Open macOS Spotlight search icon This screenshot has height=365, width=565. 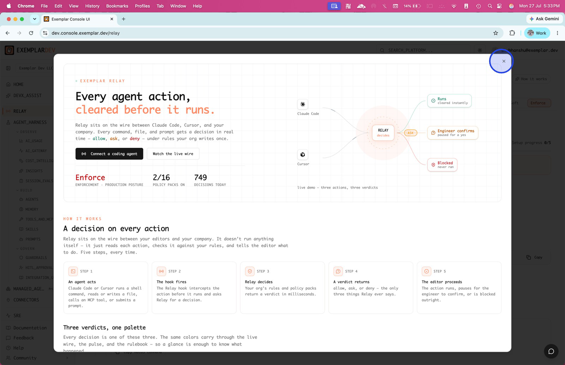(490, 6)
